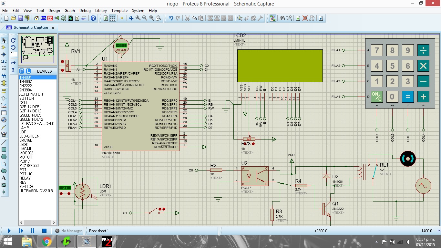This screenshot has height=248, width=441.
Task: Save the project with the floppy icon
Action: point(20,18)
